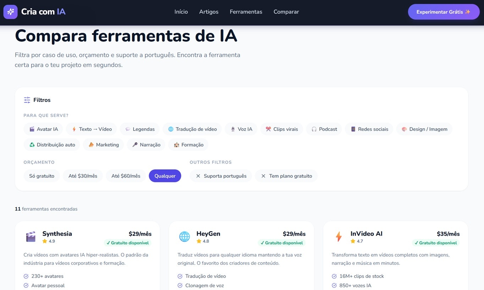Click check icon beside Tradução de vídeo feature
484x290 pixels.
coord(180,276)
